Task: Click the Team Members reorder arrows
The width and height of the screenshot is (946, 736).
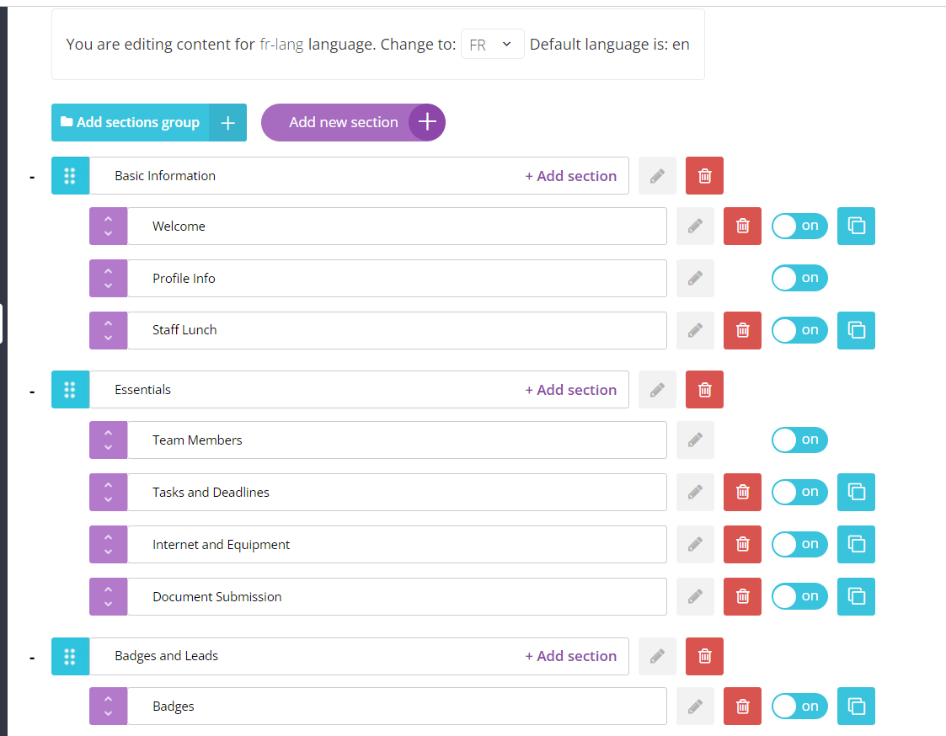Action: click(108, 440)
